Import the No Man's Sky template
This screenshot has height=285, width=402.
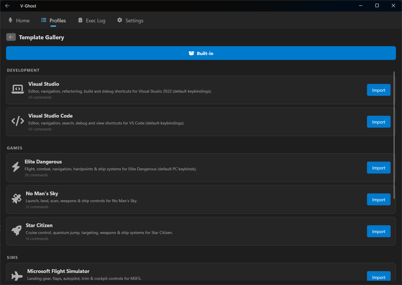pyautogui.click(x=379, y=200)
